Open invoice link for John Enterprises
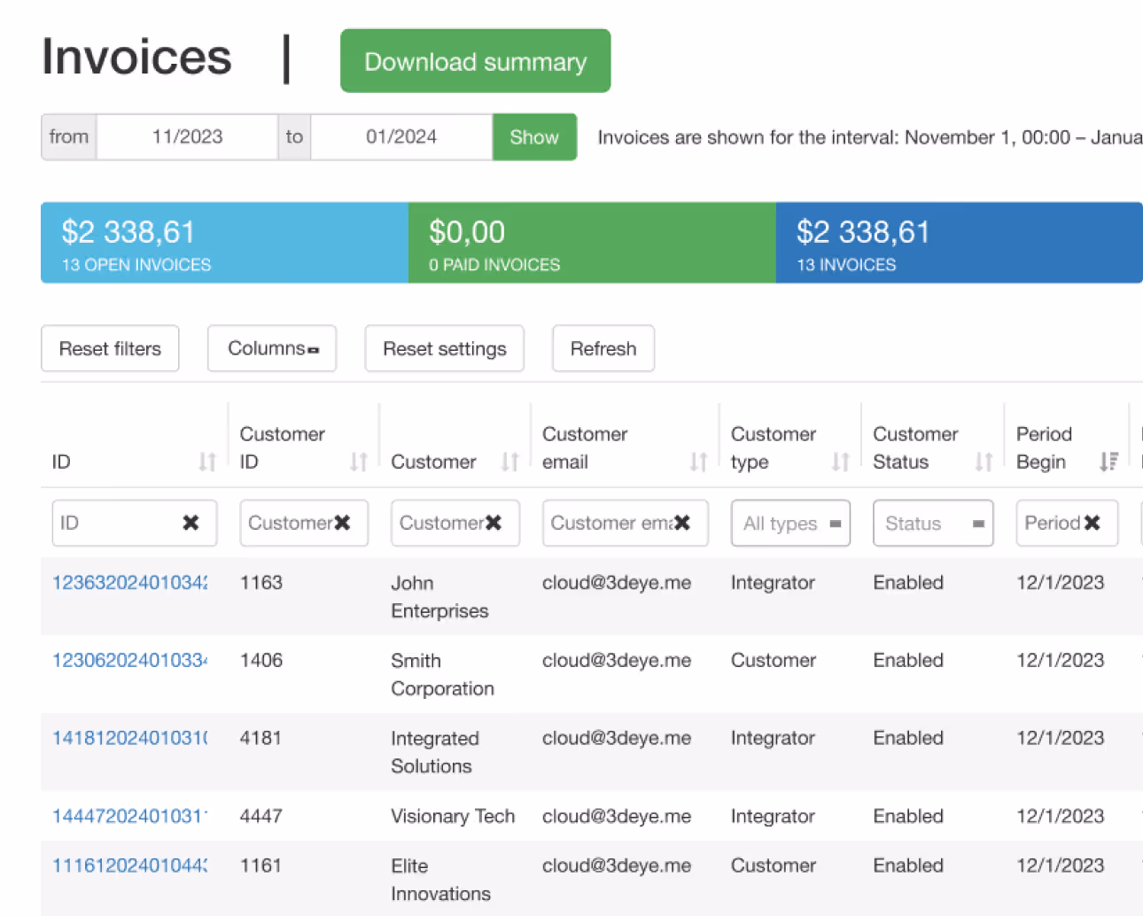The height and width of the screenshot is (916, 1143). [x=129, y=583]
